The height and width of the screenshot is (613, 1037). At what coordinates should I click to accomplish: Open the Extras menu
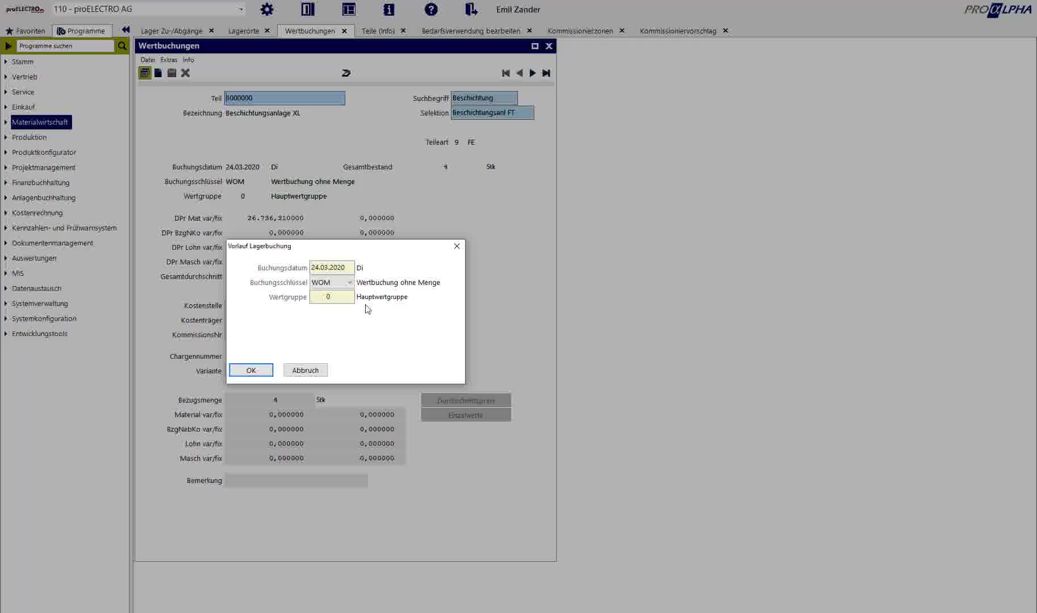(x=169, y=60)
